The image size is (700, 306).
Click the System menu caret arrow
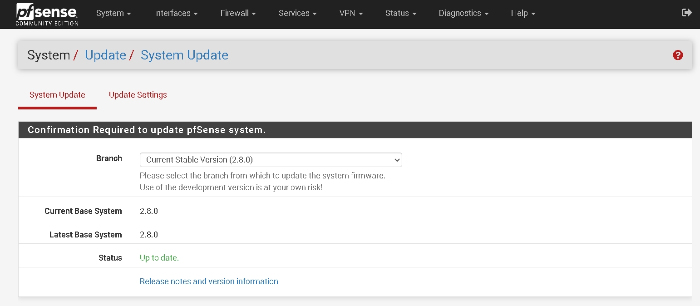pos(129,14)
